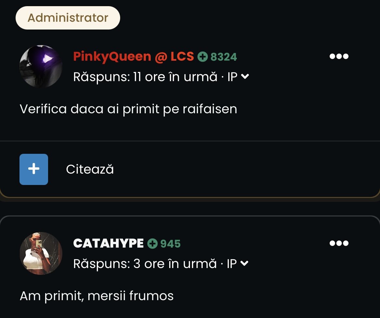Open the PinkyQueen @ LCS username link
Image resolution: width=380 pixels, height=318 pixels.
(x=133, y=57)
